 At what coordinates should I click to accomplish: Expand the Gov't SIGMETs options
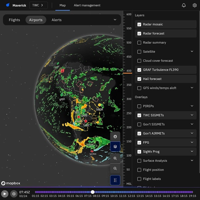(192, 124)
